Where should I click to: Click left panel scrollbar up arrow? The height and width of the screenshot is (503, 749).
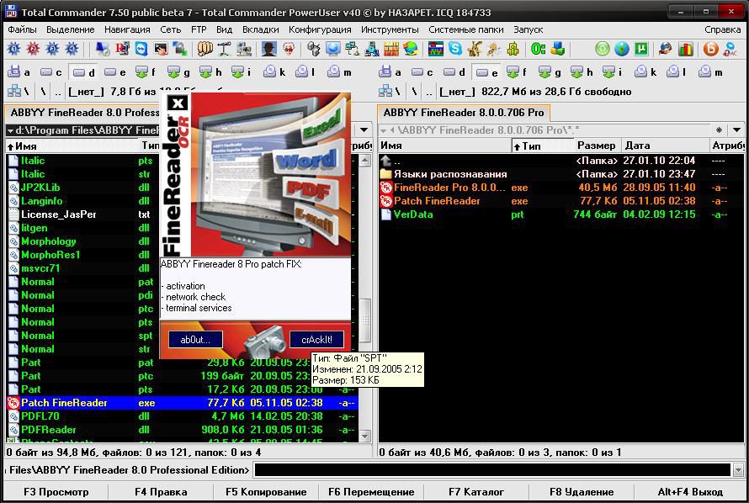(365, 161)
